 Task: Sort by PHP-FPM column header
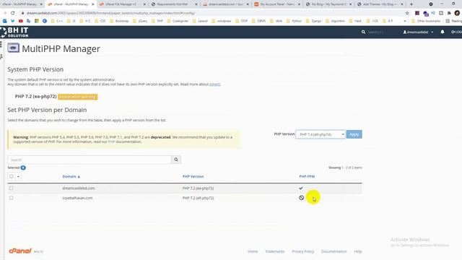point(307,176)
